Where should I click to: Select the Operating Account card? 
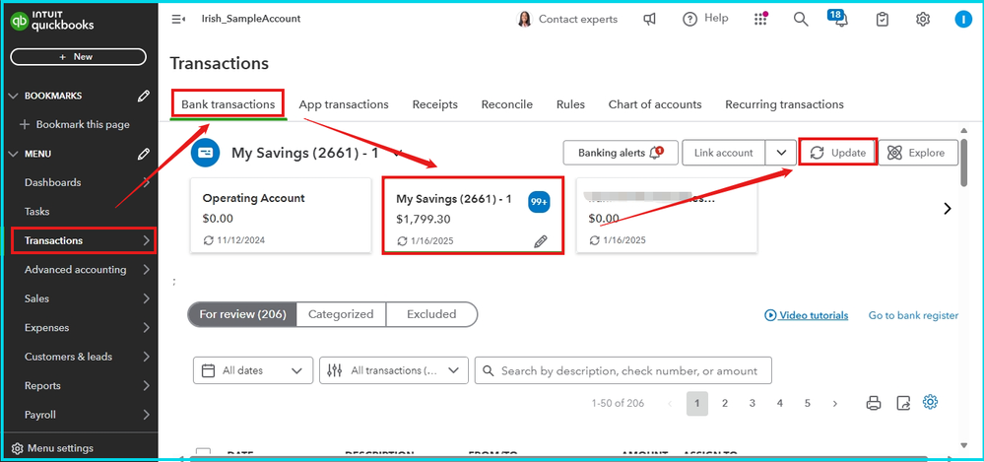point(281,216)
